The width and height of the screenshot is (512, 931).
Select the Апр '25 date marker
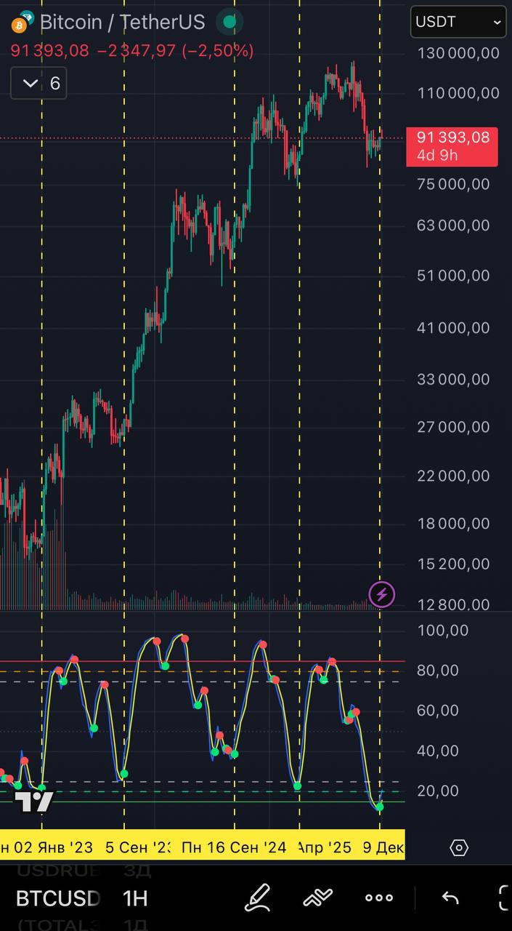tap(324, 847)
